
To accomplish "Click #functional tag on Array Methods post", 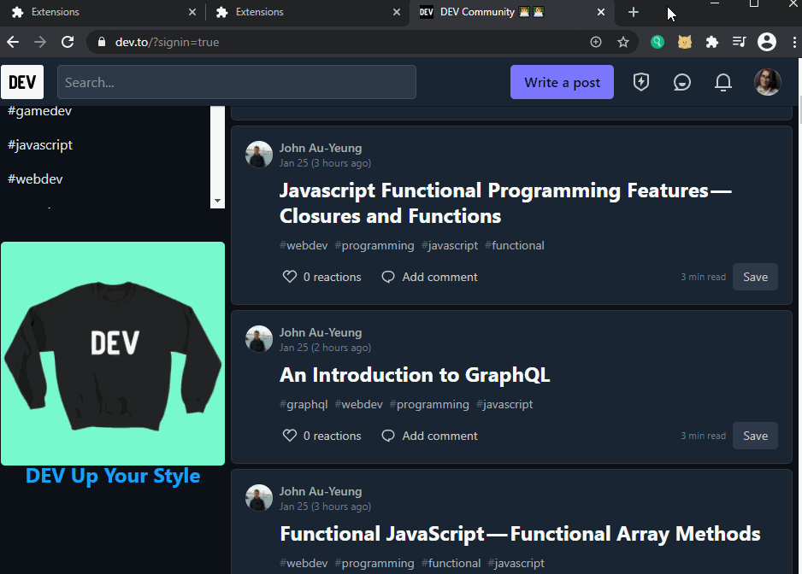I will click(x=451, y=563).
